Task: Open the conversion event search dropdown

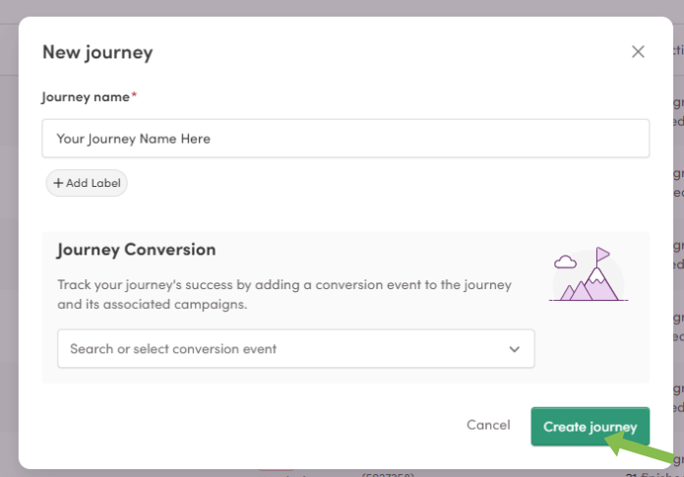Action: point(296,348)
